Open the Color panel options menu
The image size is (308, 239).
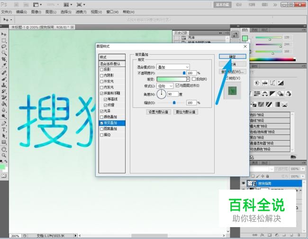tap(304, 30)
